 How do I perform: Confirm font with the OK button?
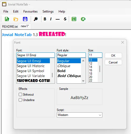coord(113,55)
